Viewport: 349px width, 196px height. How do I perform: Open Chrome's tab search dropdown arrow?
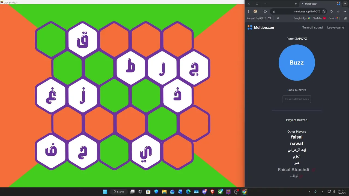(345, 4)
